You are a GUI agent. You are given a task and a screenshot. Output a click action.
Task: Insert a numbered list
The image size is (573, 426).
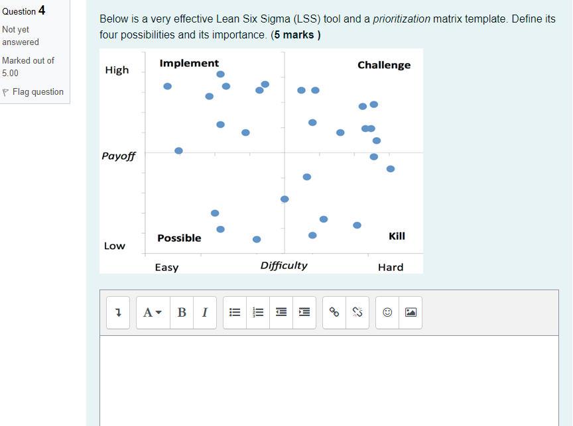(257, 312)
